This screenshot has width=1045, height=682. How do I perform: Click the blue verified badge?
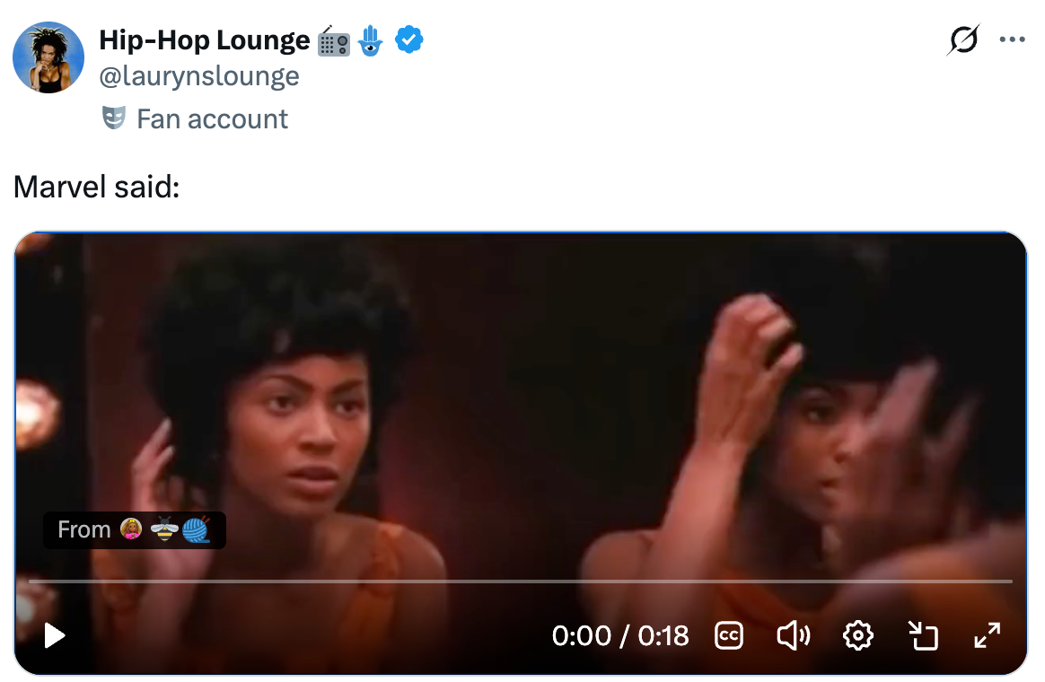coord(408,40)
